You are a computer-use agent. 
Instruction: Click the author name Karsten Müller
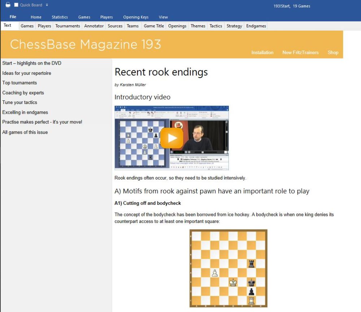tap(133, 85)
